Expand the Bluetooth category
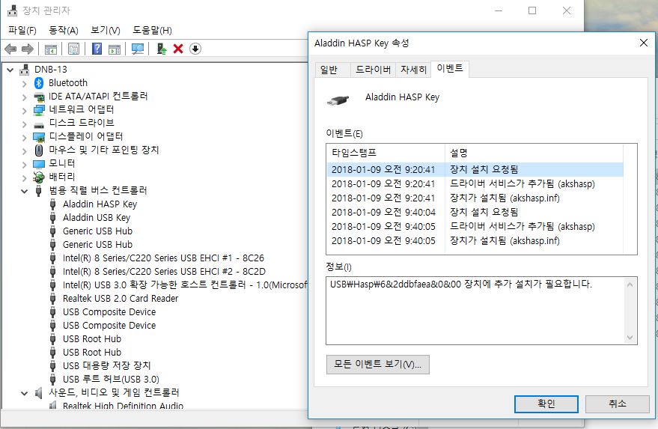 [24, 83]
